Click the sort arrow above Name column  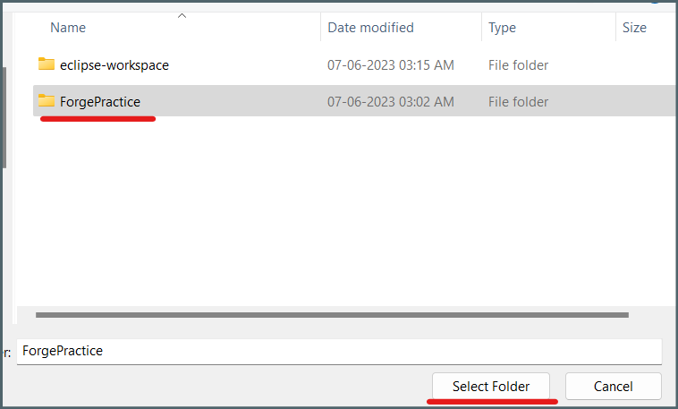(x=182, y=16)
